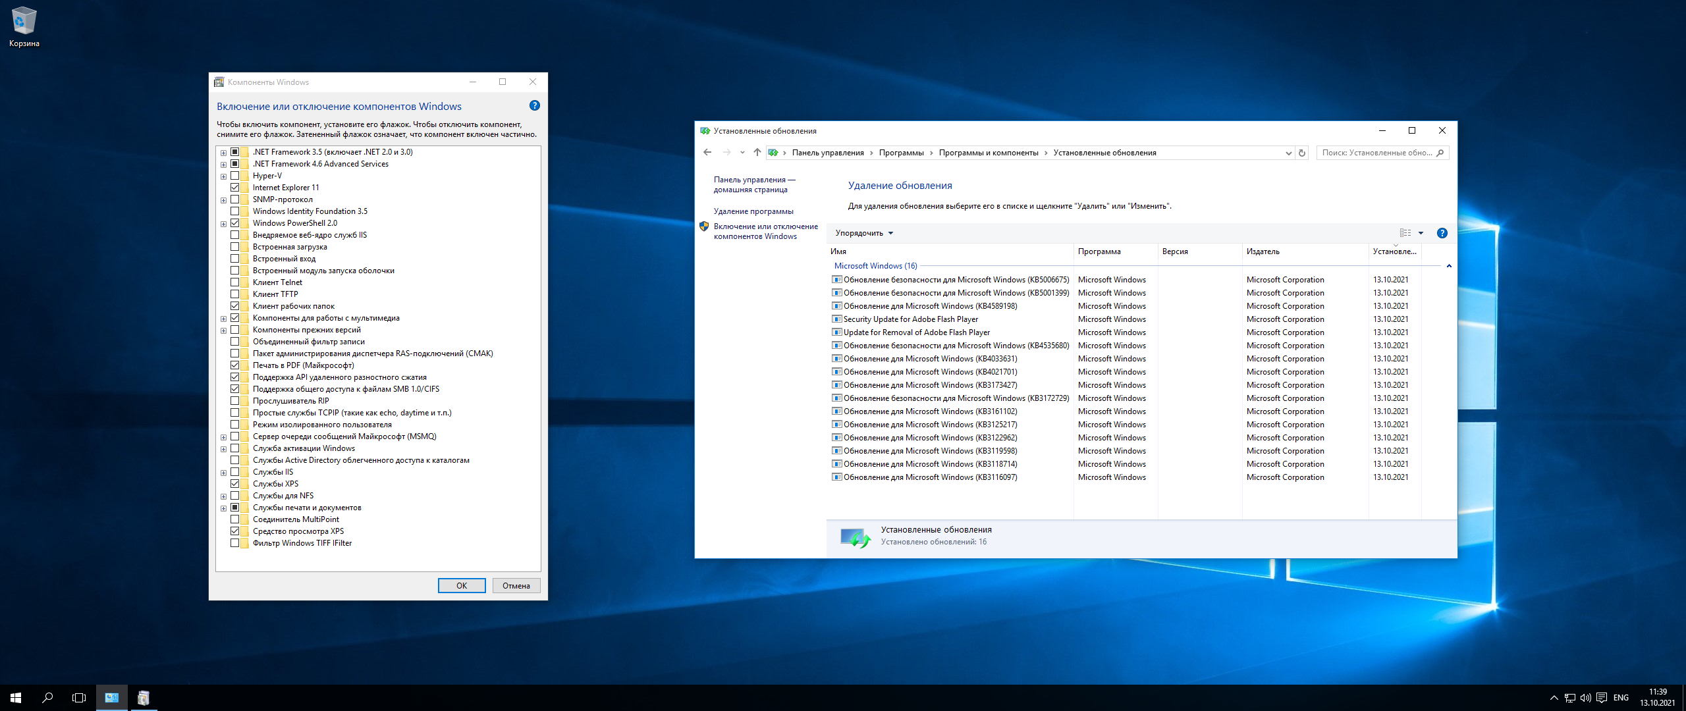
Task: Click the search magnifier in updates search box
Action: point(1440,153)
